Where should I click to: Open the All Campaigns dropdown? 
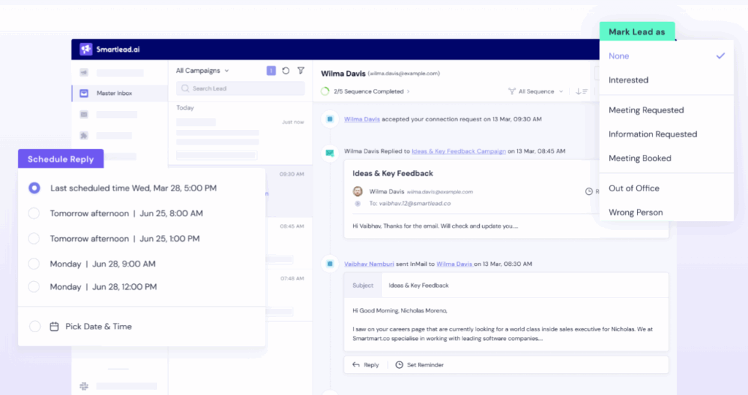point(202,71)
